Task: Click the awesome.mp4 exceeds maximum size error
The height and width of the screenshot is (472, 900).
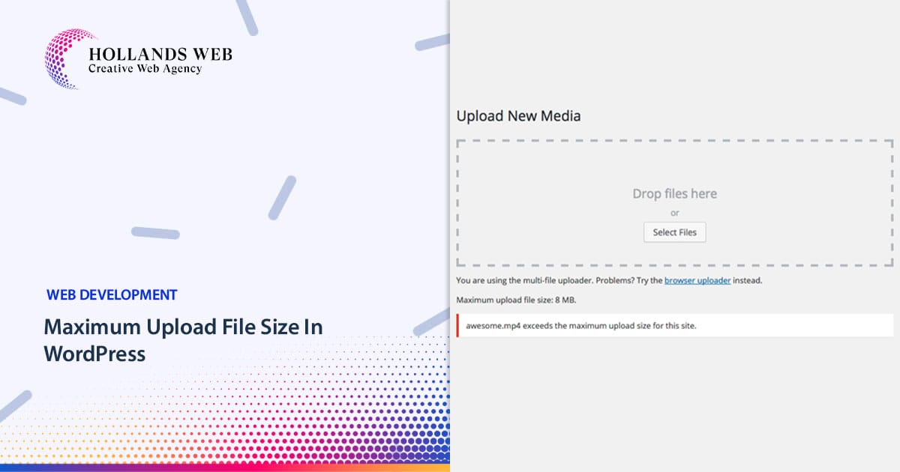Action: click(x=675, y=326)
